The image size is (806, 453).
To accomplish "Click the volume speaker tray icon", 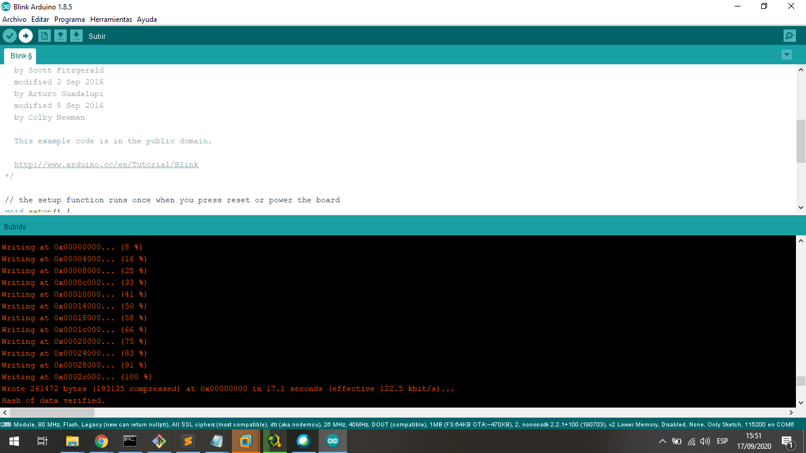I will [x=705, y=441].
